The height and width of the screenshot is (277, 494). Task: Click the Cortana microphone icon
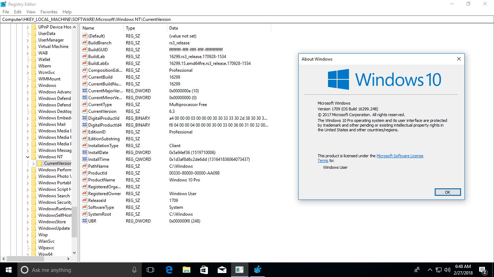(134, 270)
